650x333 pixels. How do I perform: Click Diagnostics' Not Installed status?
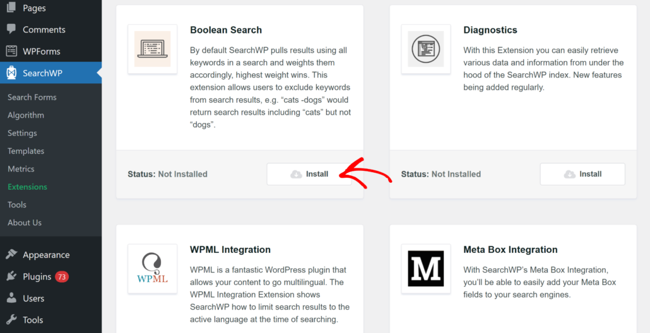[456, 174]
